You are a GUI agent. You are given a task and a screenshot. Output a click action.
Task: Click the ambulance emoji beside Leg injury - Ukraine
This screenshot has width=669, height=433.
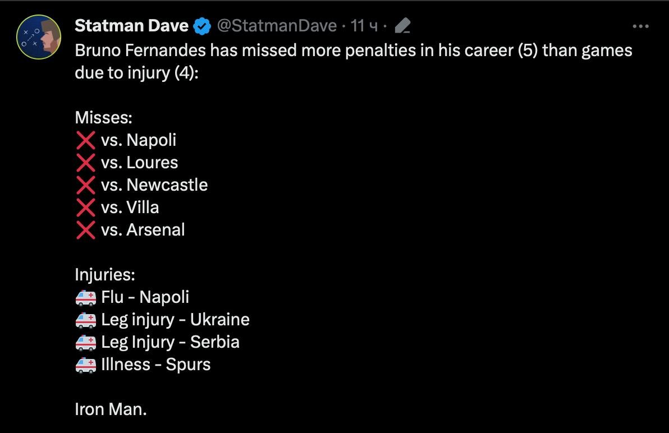click(85, 320)
